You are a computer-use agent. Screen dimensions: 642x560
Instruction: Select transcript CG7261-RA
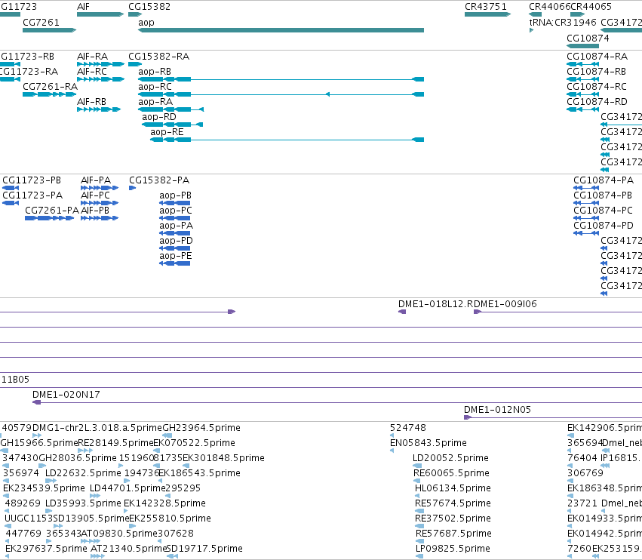click(x=50, y=94)
